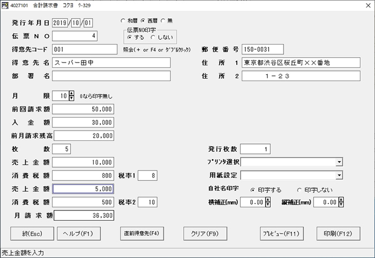Expand the 用紙設定 dropdown list
The image size is (375, 258).
point(339,175)
